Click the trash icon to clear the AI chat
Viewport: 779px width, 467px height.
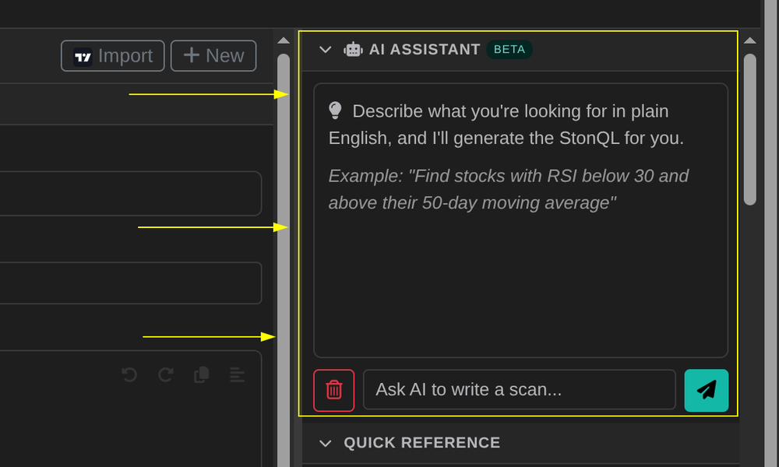coord(333,390)
